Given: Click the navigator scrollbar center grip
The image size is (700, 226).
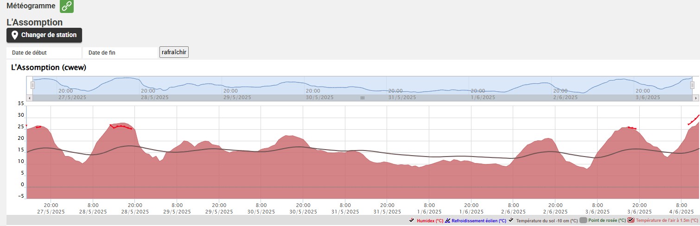Looking at the screenshot, I should (x=363, y=98).
